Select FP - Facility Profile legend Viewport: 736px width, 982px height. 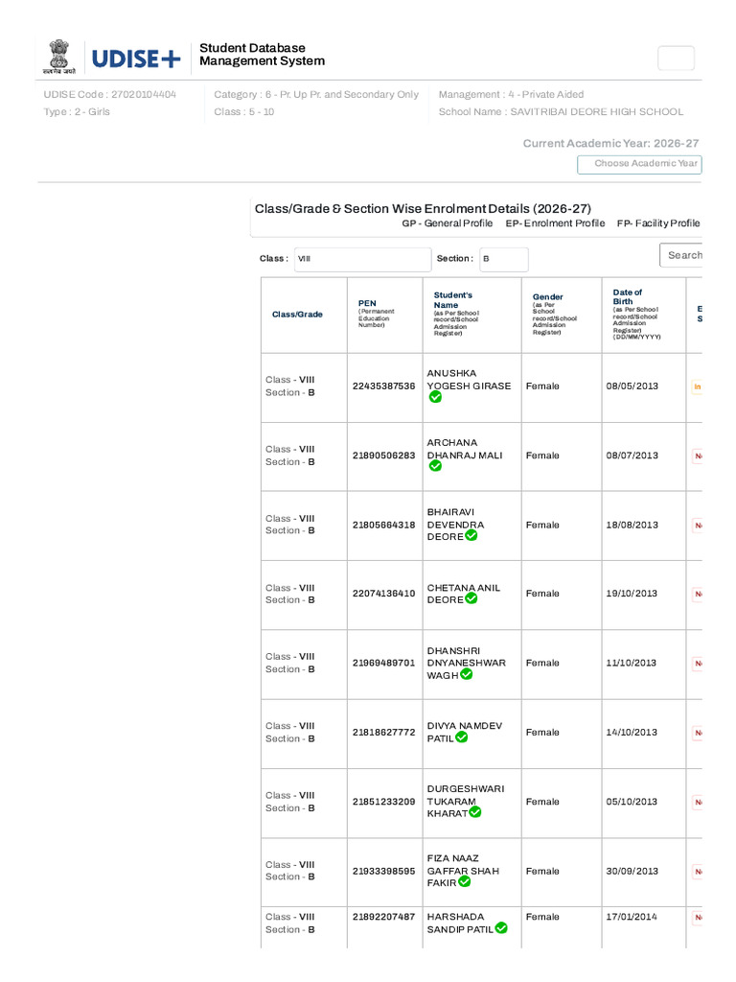pyautogui.click(x=658, y=223)
